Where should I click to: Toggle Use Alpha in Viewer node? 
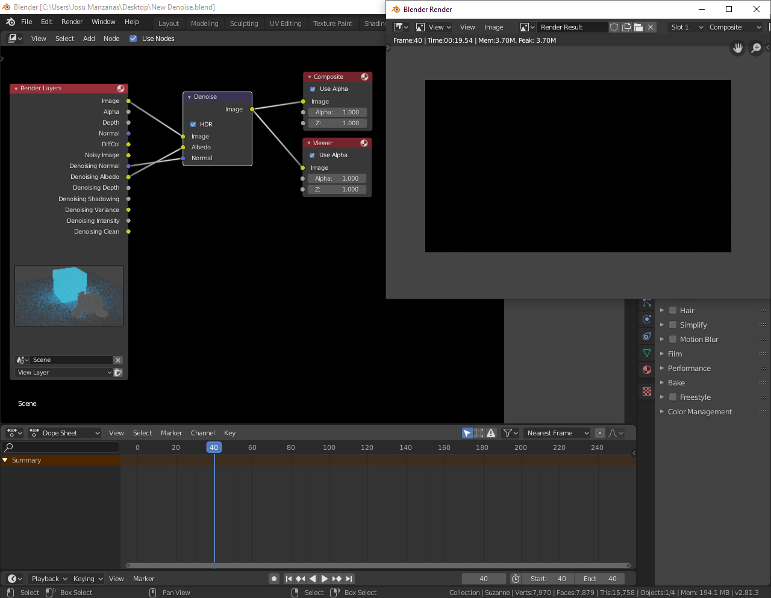click(312, 155)
